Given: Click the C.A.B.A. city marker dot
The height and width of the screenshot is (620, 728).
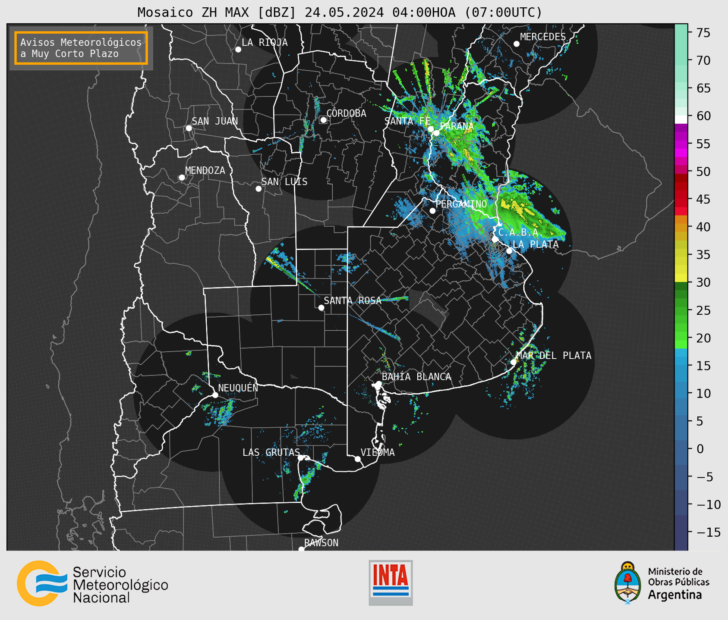Looking at the screenshot, I should pyautogui.click(x=495, y=239).
